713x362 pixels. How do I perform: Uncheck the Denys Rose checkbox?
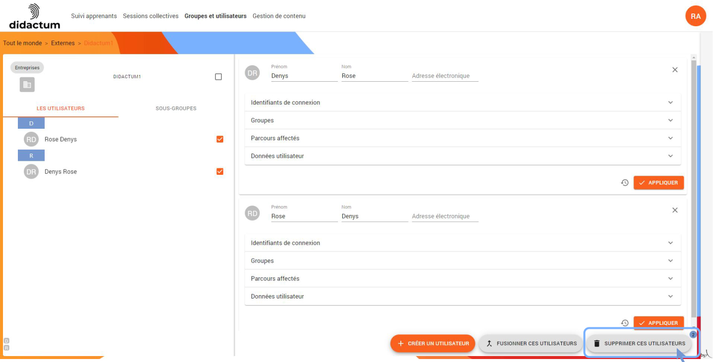coord(220,171)
